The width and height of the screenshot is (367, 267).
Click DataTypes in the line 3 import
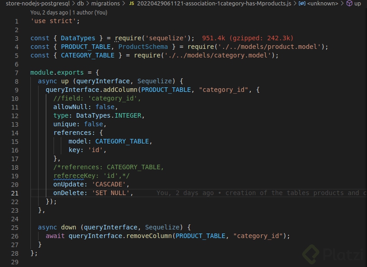(x=78, y=38)
